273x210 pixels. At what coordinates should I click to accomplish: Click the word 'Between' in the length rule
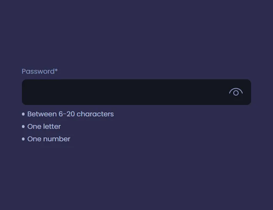tap(40, 114)
